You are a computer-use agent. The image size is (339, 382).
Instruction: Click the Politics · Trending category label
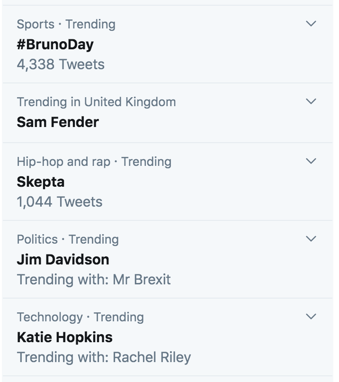pyautogui.click(x=68, y=239)
